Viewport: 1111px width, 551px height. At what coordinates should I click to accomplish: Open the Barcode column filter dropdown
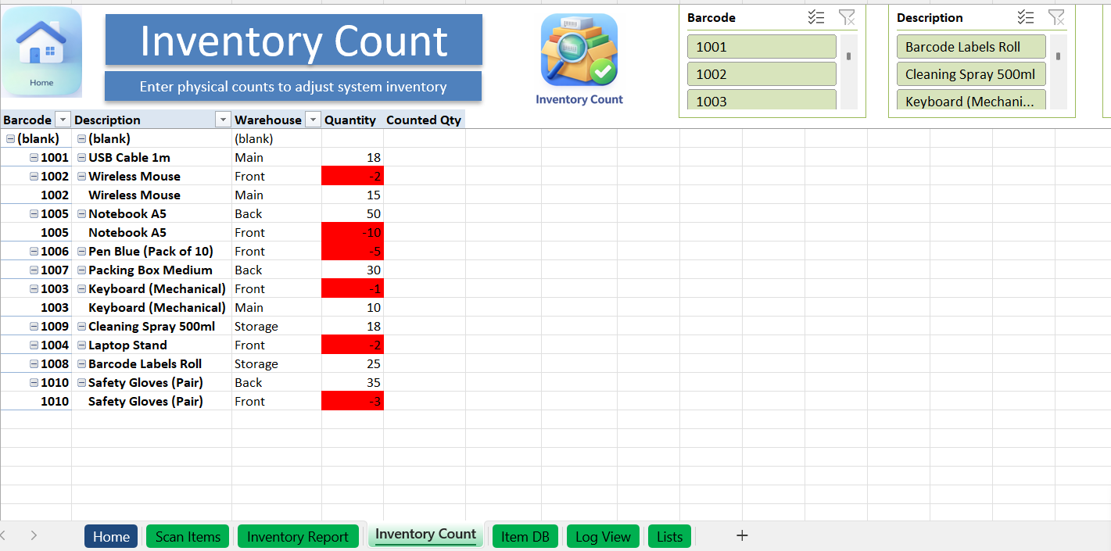[x=63, y=120]
